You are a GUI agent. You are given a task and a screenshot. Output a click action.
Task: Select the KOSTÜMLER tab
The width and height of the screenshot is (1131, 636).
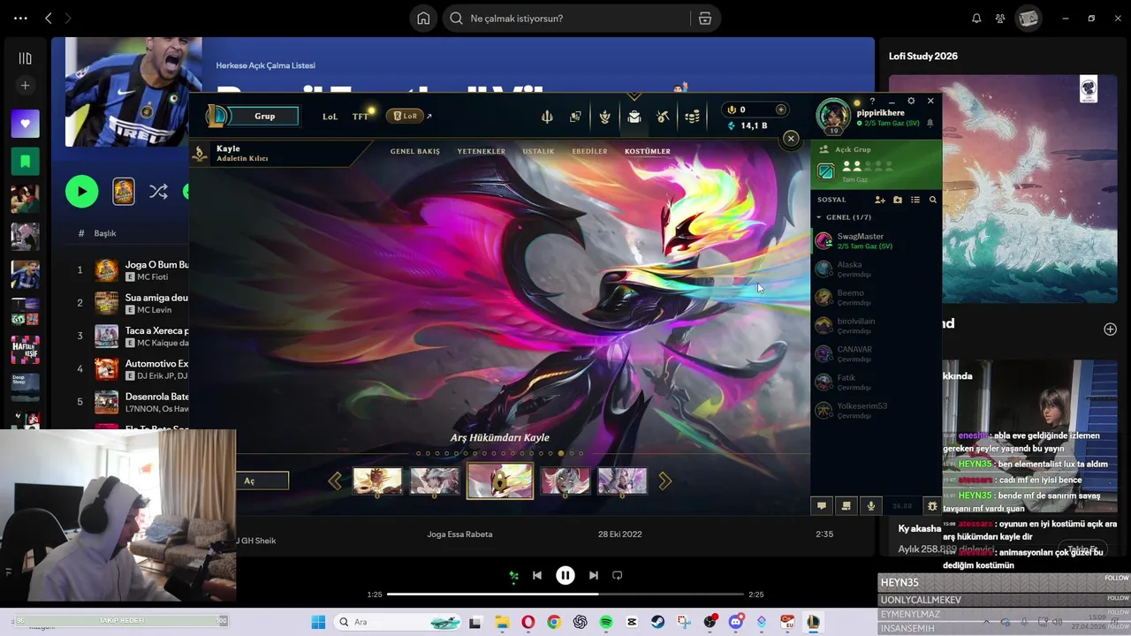(648, 151)
